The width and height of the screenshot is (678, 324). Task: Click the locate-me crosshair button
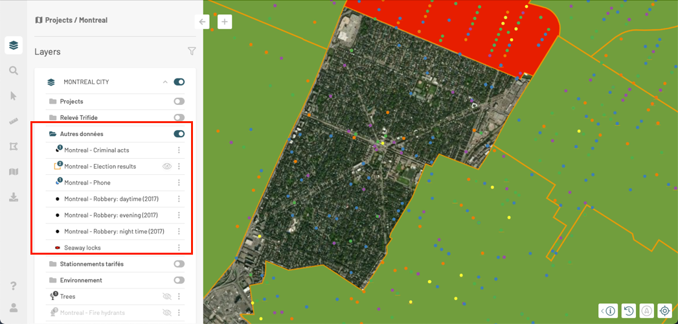664,311
